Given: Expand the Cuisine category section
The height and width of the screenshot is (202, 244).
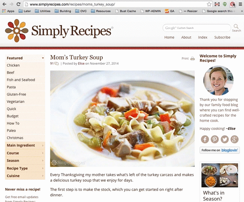Looking at the screenshot, I should point(25,176).
